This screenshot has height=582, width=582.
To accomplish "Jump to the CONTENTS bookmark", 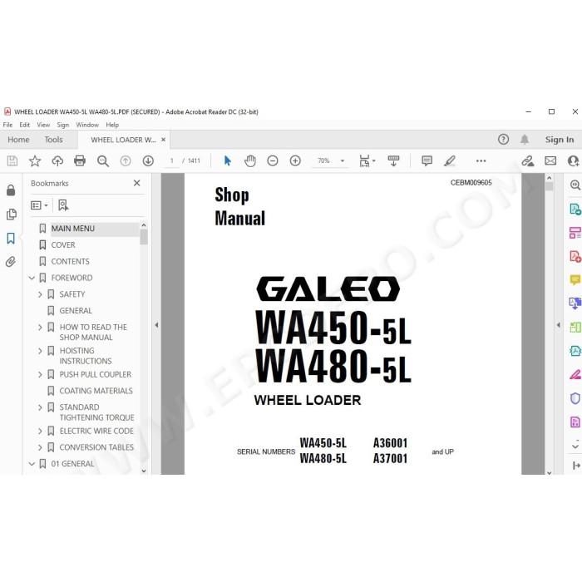I will point(70,261).
